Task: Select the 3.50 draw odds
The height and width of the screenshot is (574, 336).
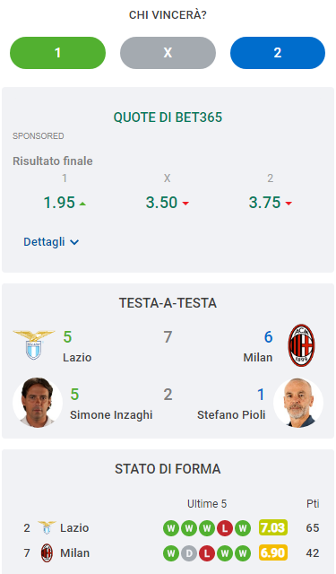Action: pos(168,203)
